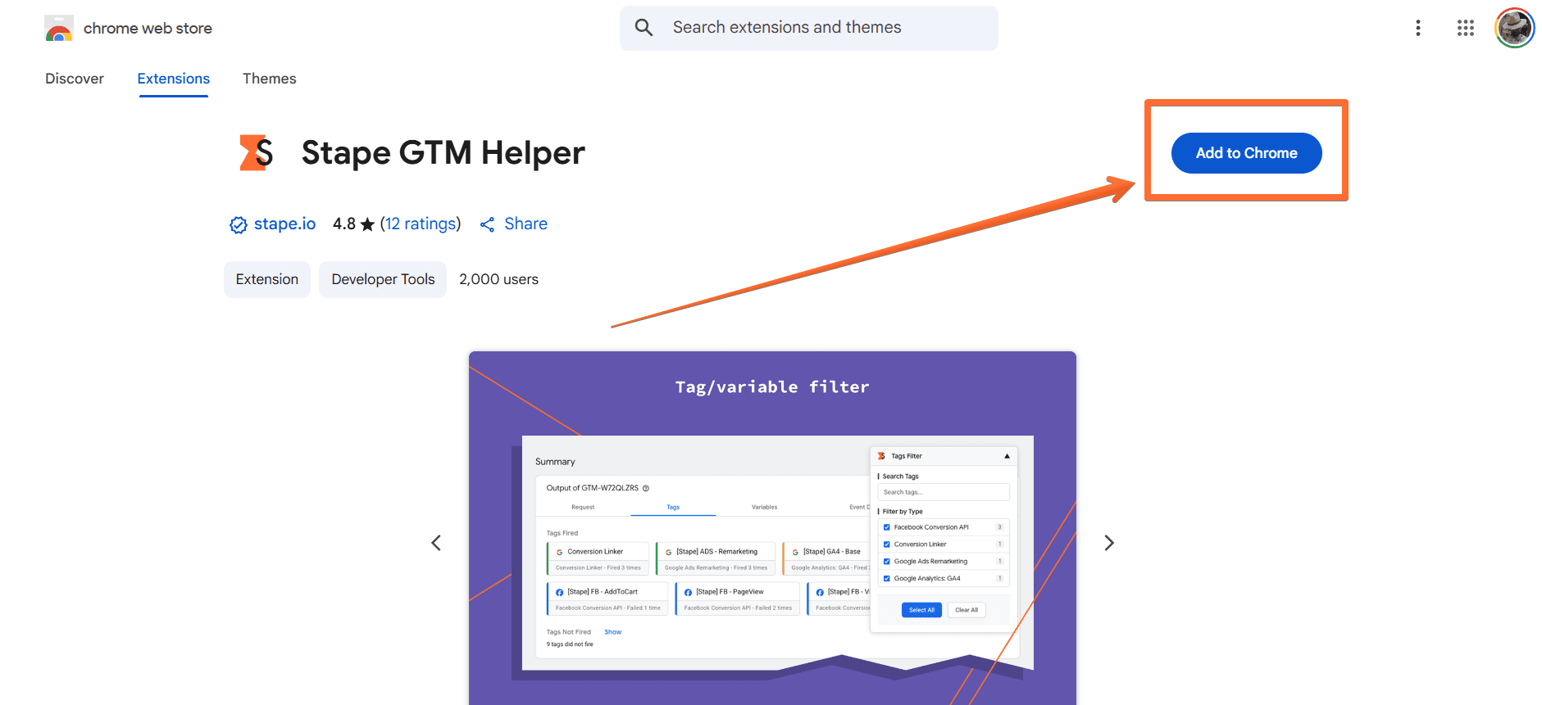Image resolution: width=1542 pixels, height=705 pixels.
Task: Open the 12 ratings link
Action: coord(421,224)
